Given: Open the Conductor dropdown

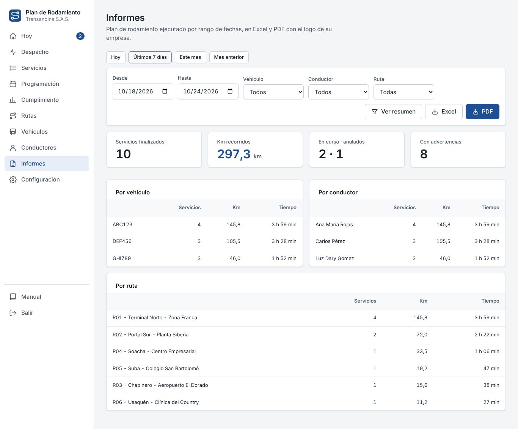Looking at the screenshot, I should click(x=339, y=92).
